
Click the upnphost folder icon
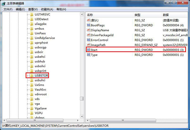point(32,43)
